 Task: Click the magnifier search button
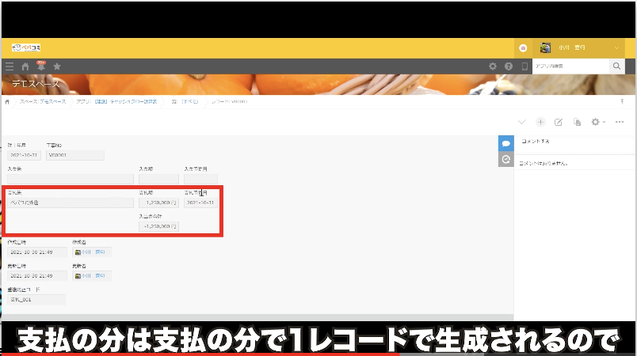coord(616,67)
